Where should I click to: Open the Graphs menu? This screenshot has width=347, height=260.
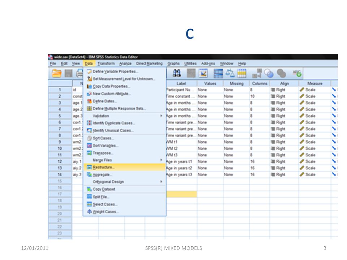[x=173, y=64]
